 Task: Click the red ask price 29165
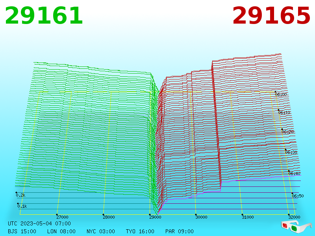pyautogui.click(x=271, y=16)
